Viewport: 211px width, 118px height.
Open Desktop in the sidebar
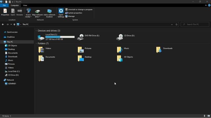click(x=12, y=49)
